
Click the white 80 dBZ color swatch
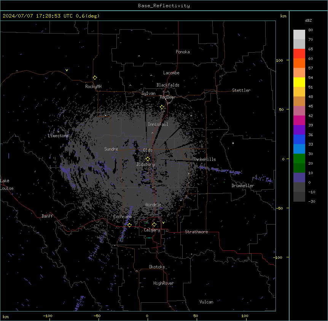299,35
